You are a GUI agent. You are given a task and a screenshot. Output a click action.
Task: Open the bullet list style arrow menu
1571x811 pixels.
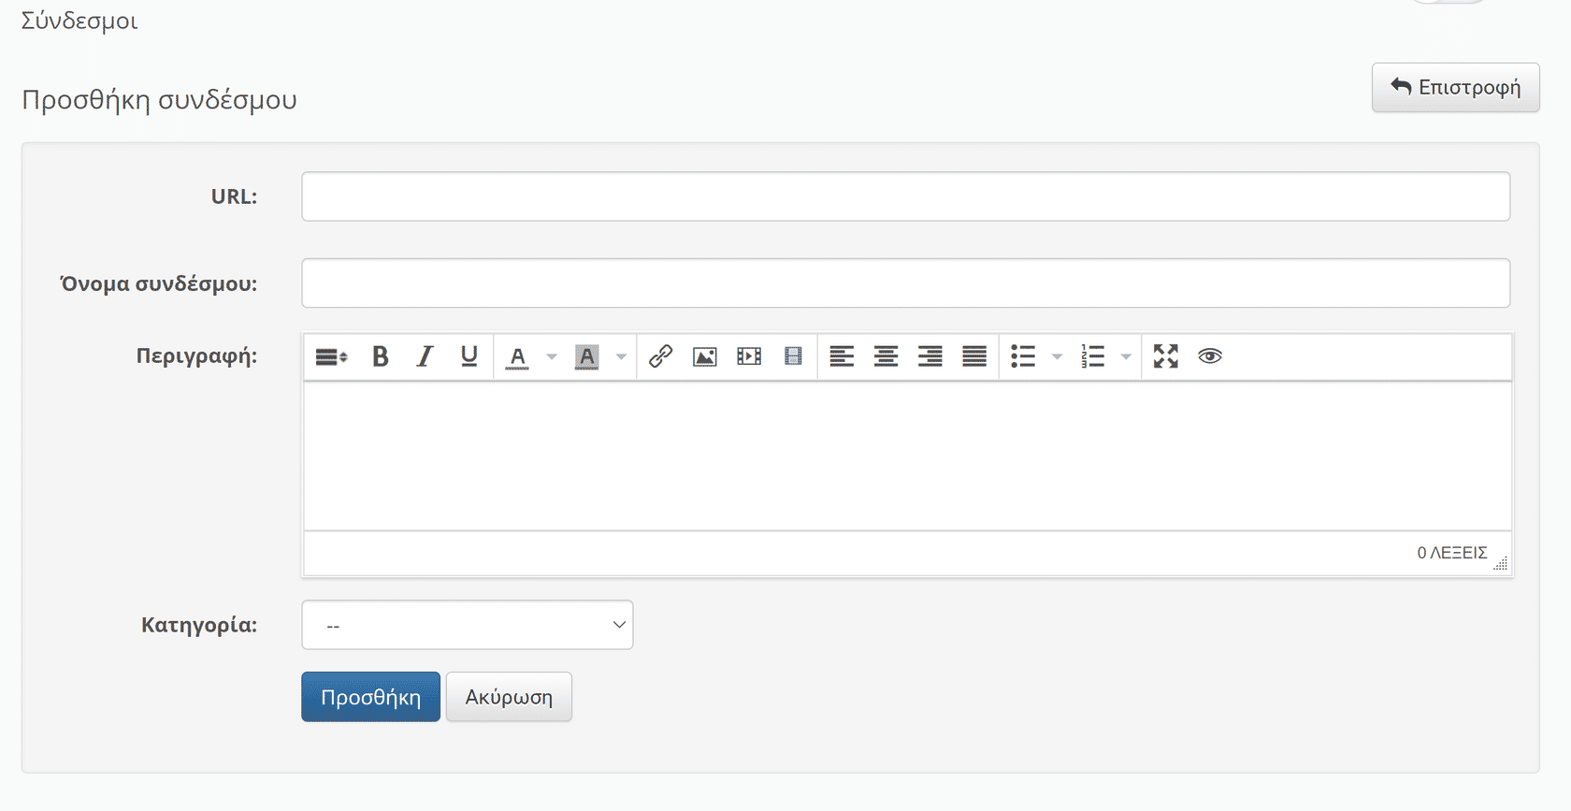pos(1058,356)
